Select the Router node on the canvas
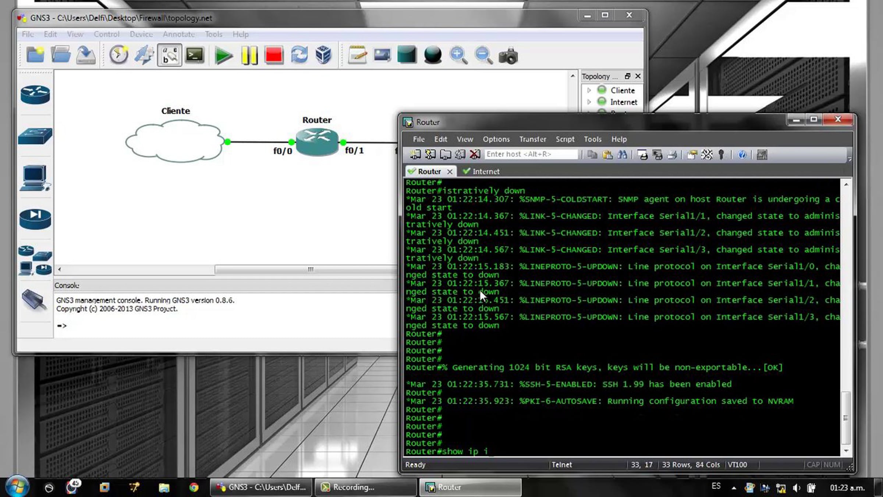This screenshot has height=497, width=883. [x=317, y=142]
